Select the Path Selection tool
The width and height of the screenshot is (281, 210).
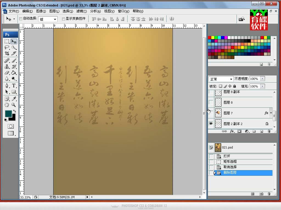tap(7, 92)
